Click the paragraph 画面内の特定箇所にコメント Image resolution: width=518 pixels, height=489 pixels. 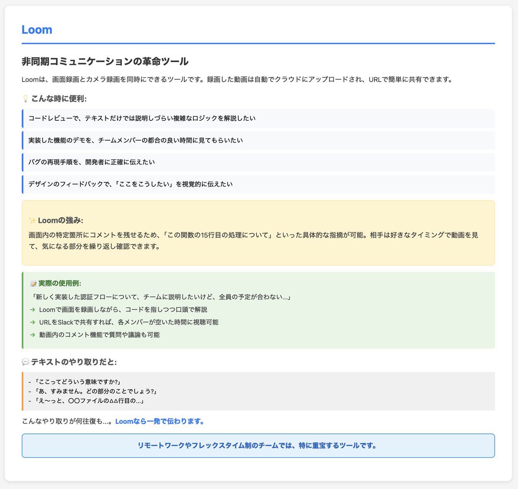[253, 241]
